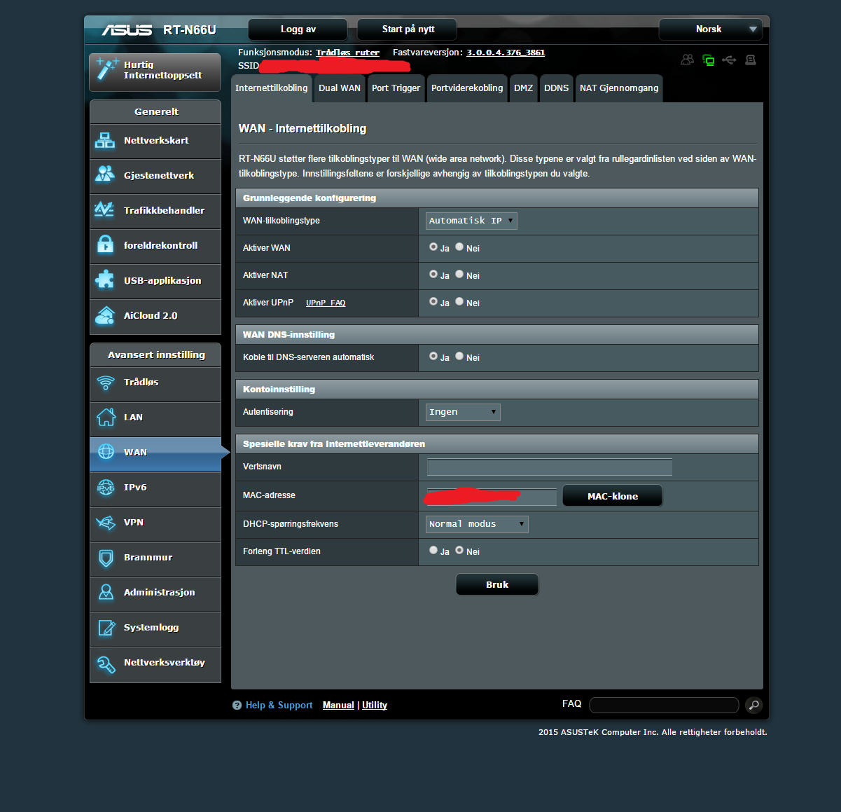Open the WAN-tilkoblingstype dropdown
The image size is (841, 812).
tap(471, 221)
